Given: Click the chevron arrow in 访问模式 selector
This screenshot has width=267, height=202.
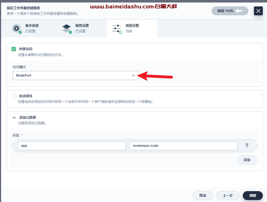Looking at the screenshot, I should pyautogui.click(x=133, y=76).
